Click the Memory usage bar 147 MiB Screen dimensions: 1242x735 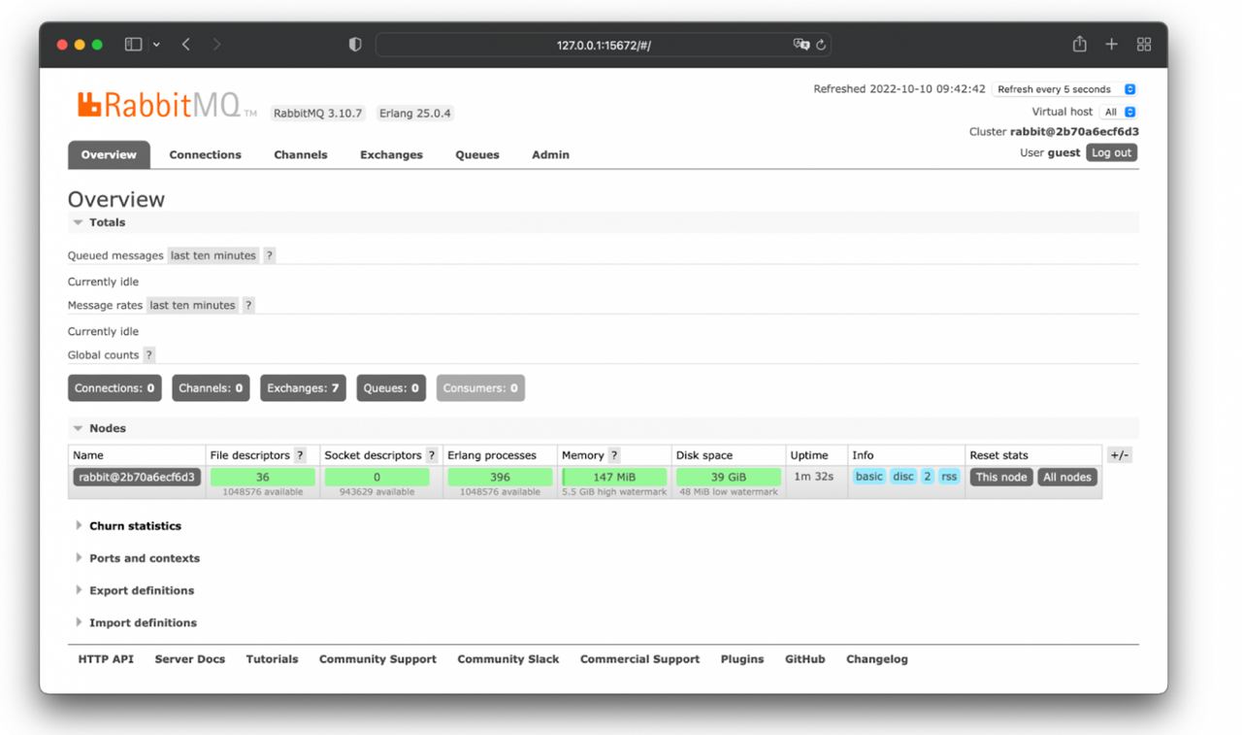615,477
